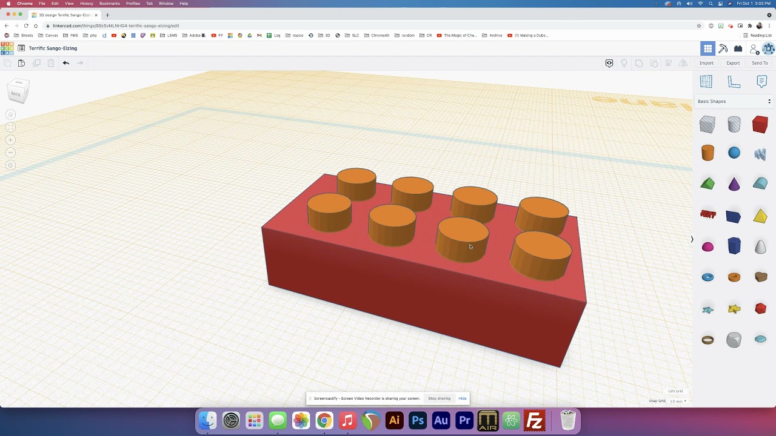The image size is (776, 436).
Task: Stop sharing via Screencastify bar
Action: click(x=439, y=398)
